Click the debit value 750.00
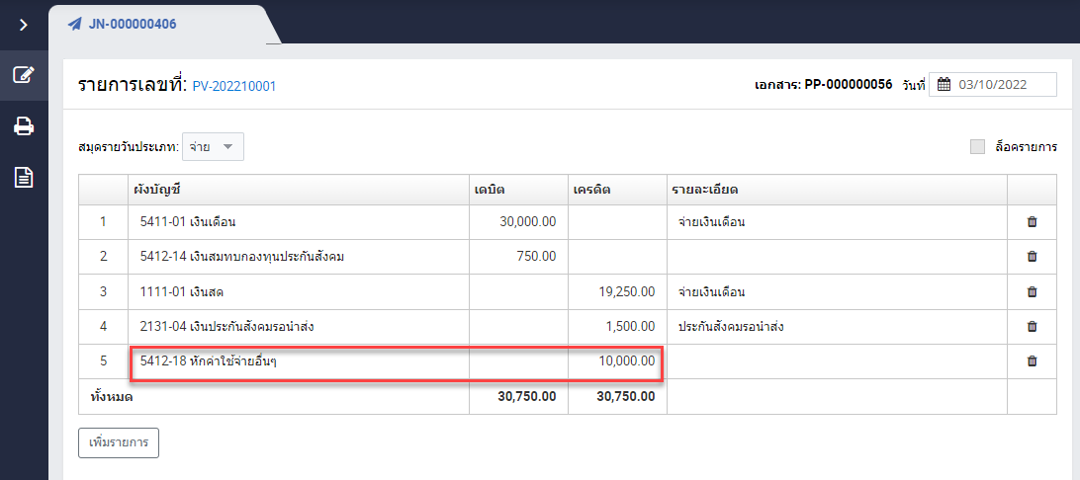 [536, 257]
